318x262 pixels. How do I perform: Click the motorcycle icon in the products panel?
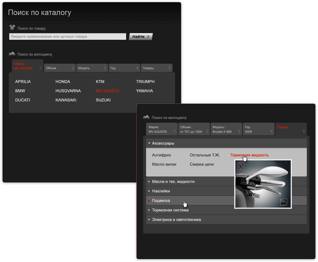tap(146, 117)
